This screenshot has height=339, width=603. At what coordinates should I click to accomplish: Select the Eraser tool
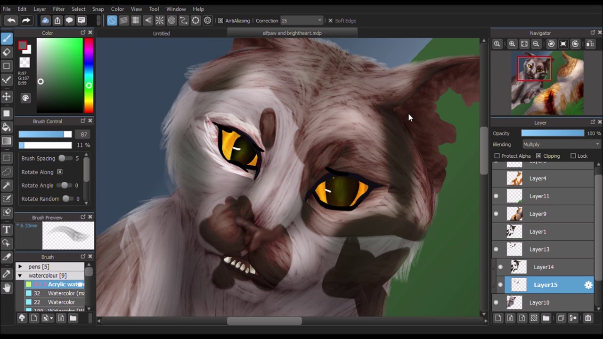[7, 52]
